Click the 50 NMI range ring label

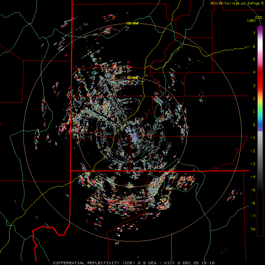point(132,78)
